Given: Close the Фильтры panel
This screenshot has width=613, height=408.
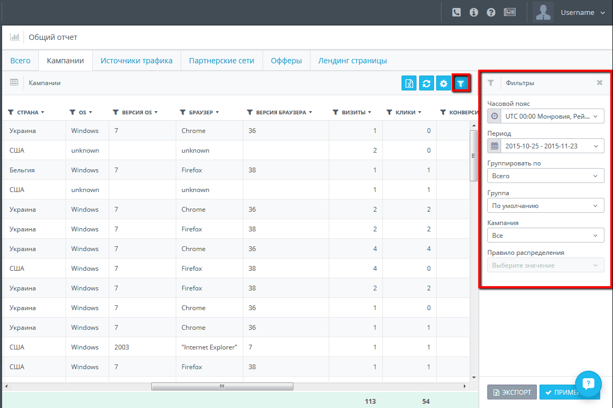Looking at the screenshot, I should [599, 83].
